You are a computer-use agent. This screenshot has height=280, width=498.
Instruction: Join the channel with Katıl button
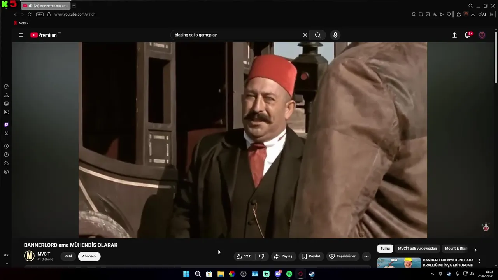click(x=68, y=256)
